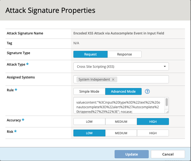The height and width of the screenshot is (161, 191).
Task: Set Risk to MEDIUM
Action: (x=121, y=133)
